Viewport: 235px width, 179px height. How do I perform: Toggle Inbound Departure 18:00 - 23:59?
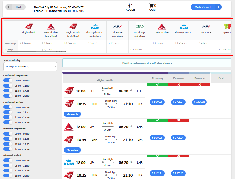[8, 149]
